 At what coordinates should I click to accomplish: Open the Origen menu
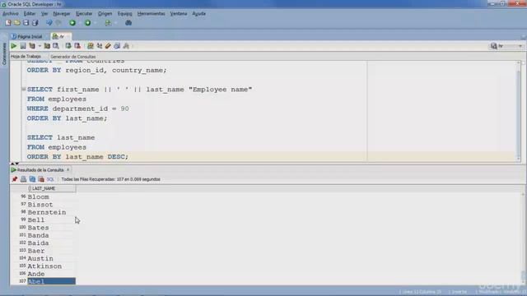(x=105, y=14)
